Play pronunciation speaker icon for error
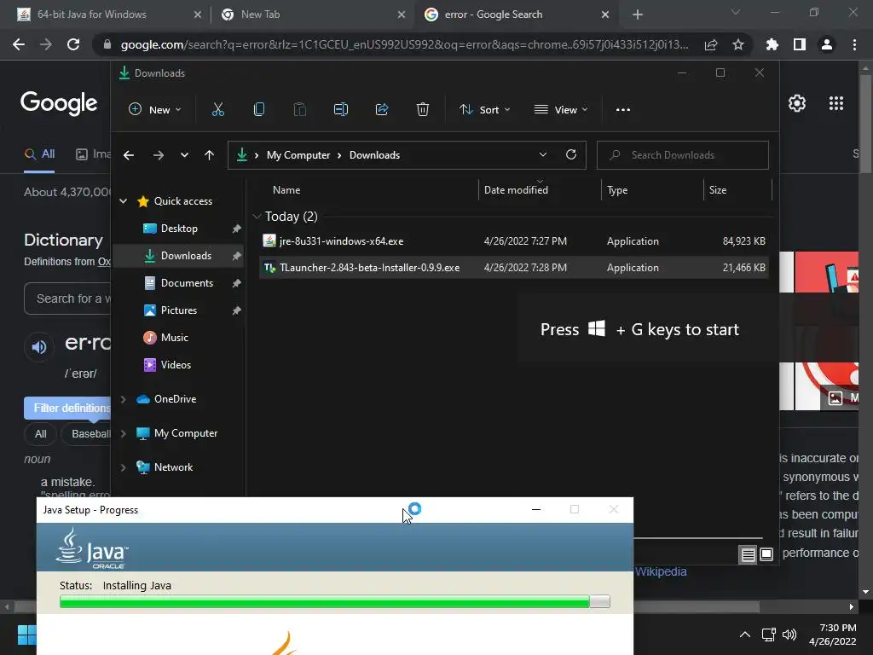This screenshot has height=655, width=873. (39, 347)
